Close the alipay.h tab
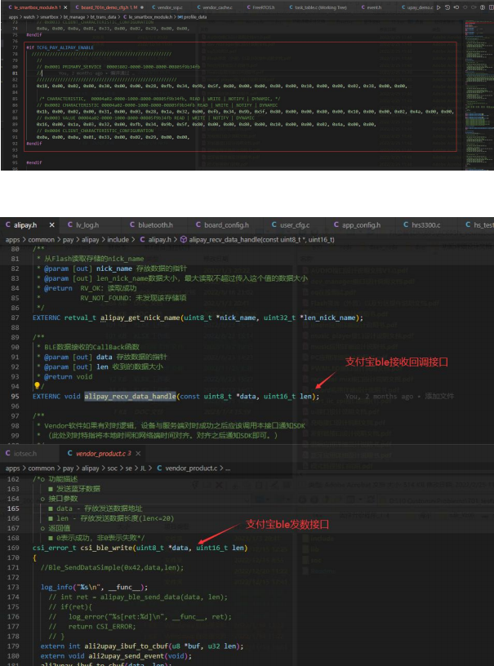 [51, 225]
